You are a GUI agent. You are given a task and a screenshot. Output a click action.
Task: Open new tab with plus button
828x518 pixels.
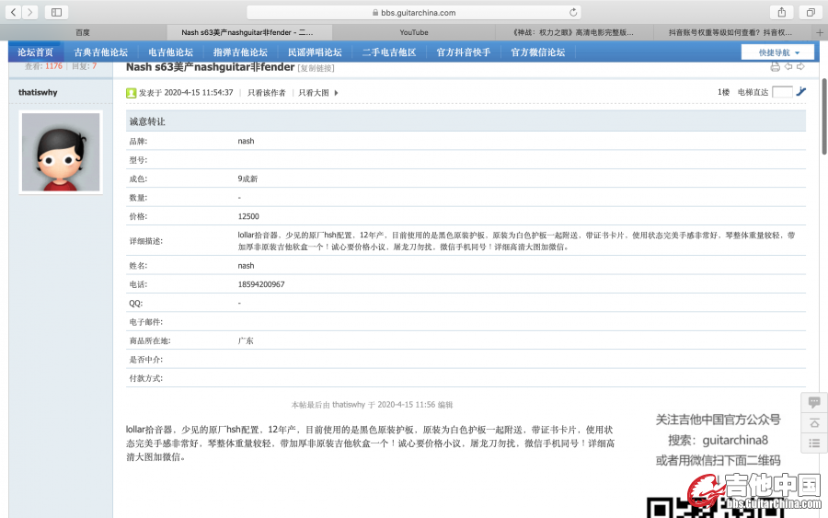[x=820, y=32]
